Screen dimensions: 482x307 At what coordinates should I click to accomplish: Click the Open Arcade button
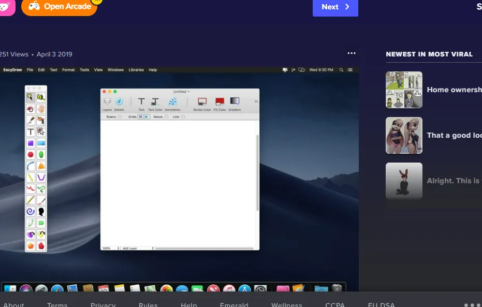(60, 7)
